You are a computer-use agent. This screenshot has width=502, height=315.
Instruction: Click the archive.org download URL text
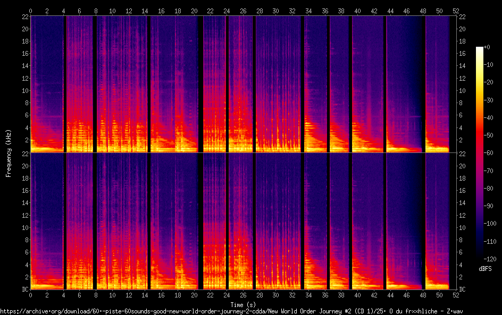tap(231, 311)
